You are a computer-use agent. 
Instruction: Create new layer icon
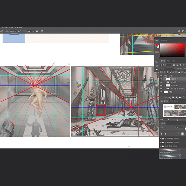click(x=183, y=97)
